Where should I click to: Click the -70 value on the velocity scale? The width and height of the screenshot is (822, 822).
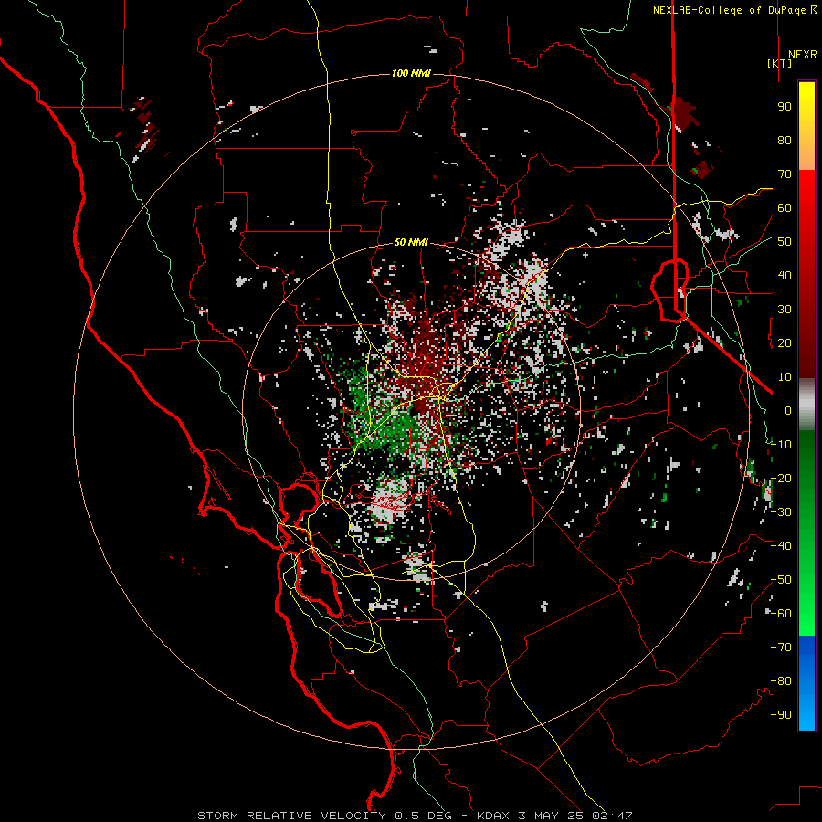pos(781,648)
